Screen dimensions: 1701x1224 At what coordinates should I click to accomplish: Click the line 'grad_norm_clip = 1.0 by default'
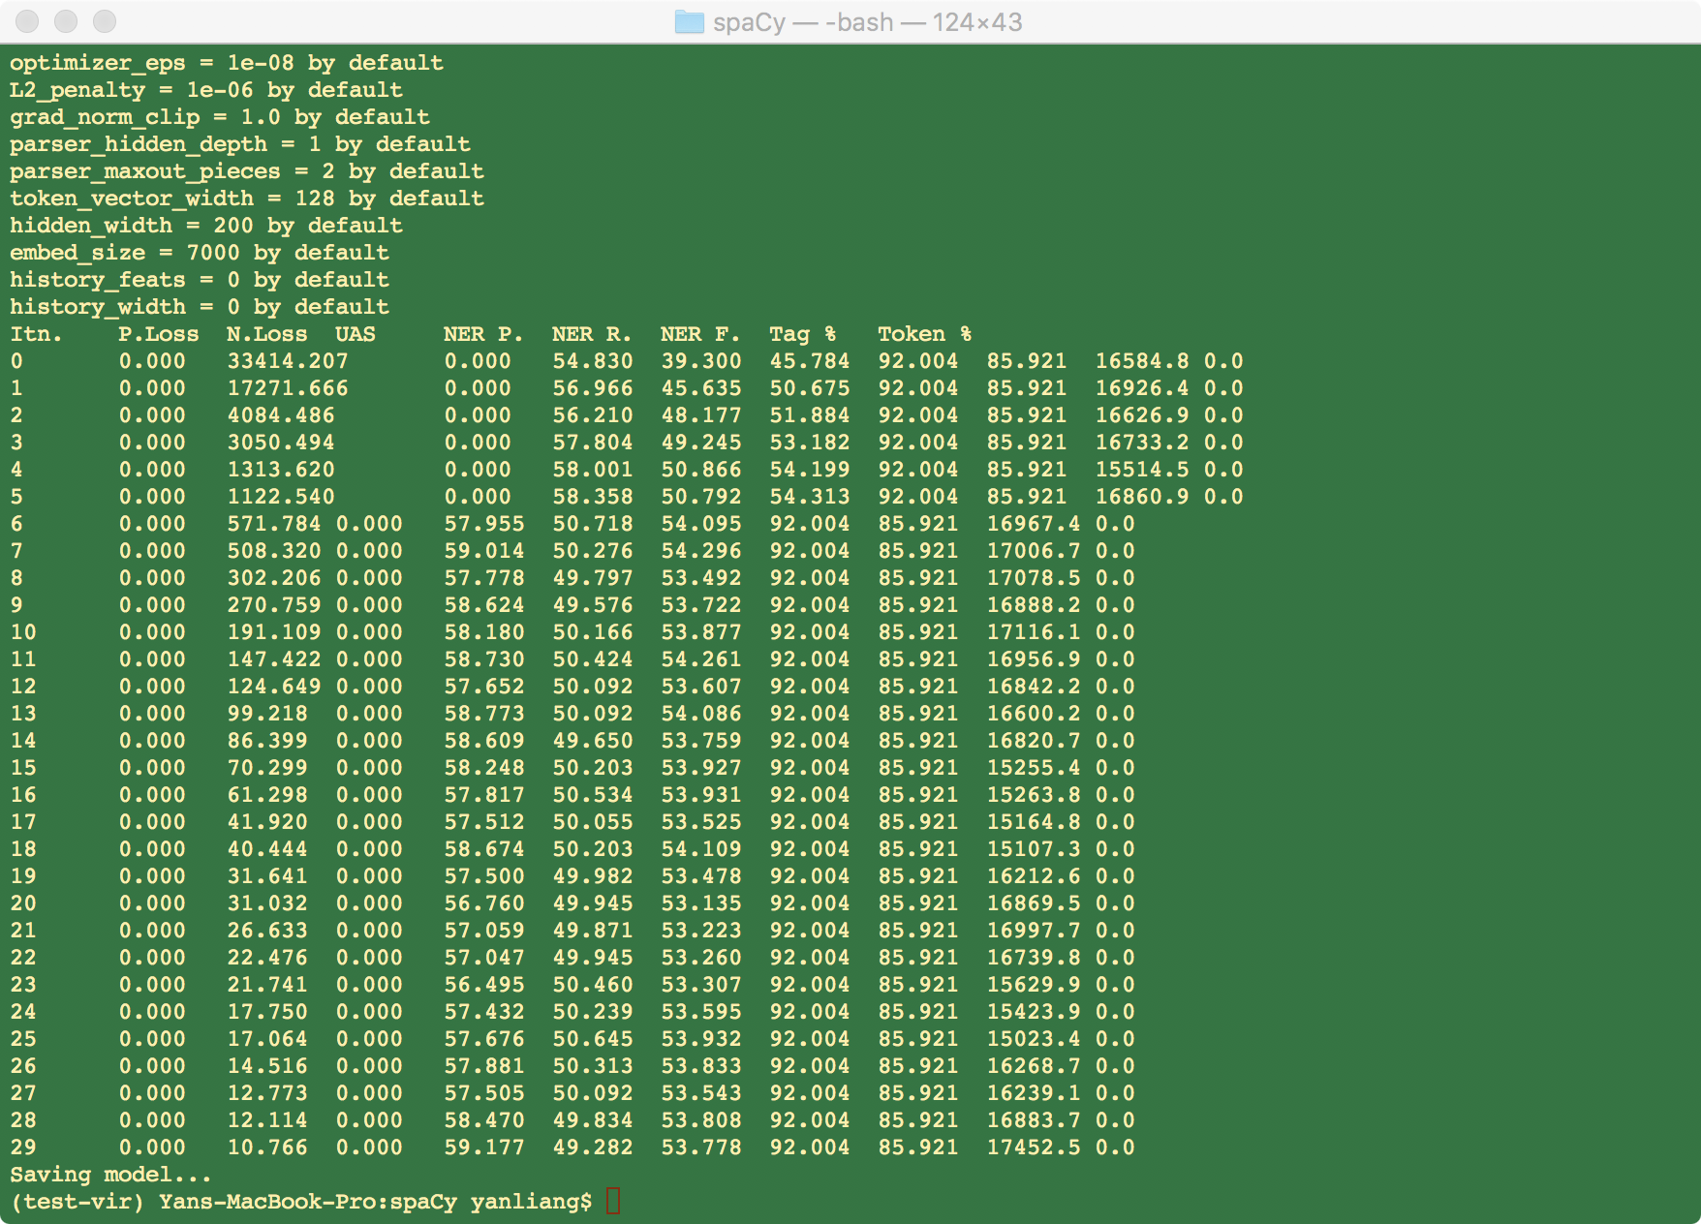tap(220, 117)
